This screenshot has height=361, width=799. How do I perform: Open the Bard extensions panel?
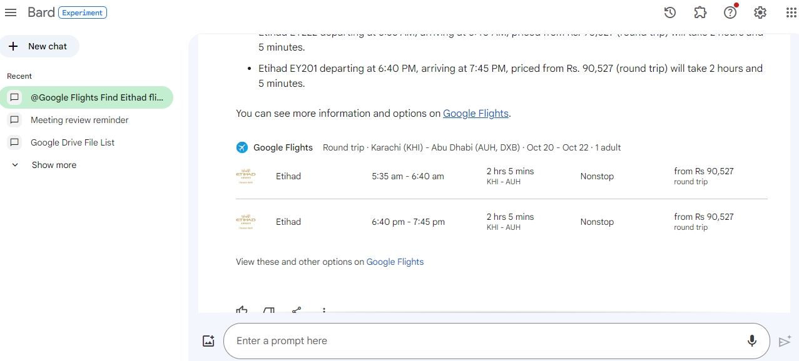click(700, 12)
